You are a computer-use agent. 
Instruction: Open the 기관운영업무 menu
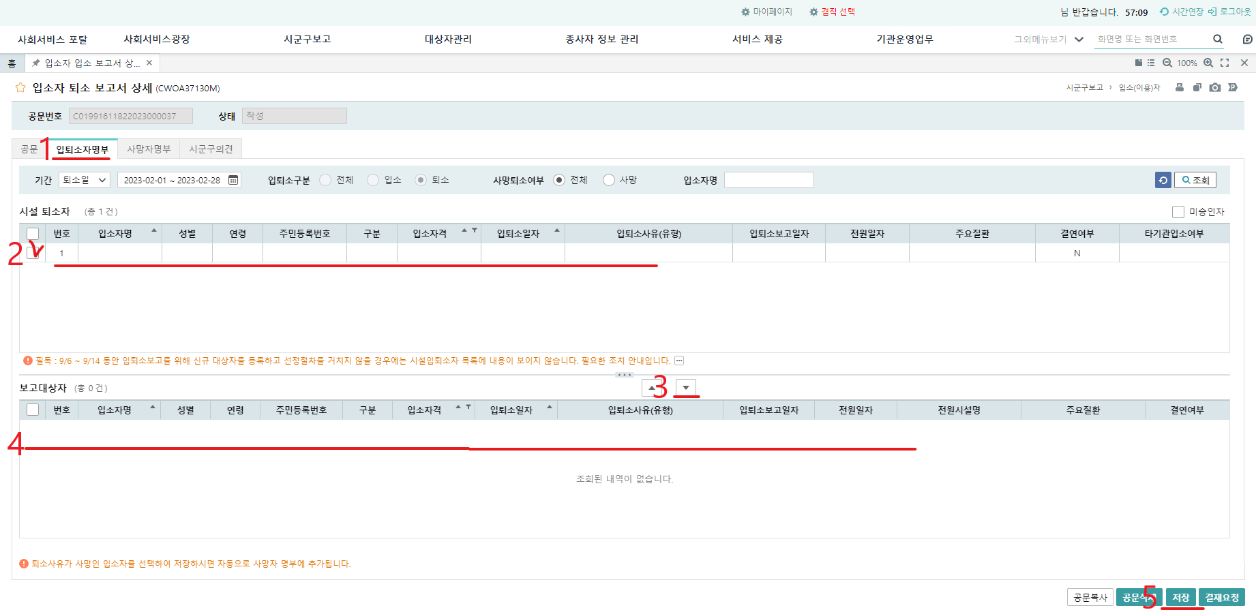pos(905,40)
